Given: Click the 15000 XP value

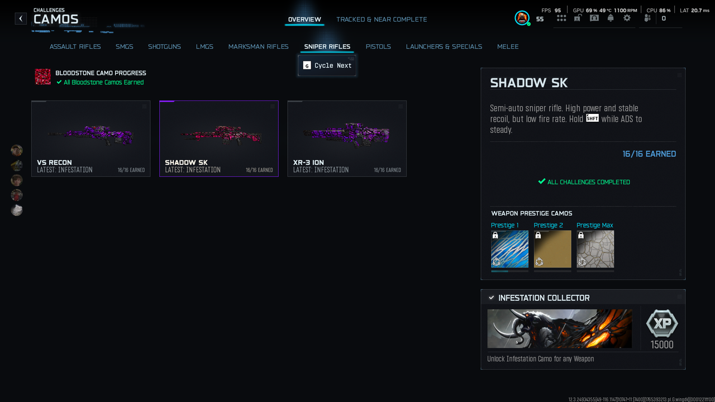Looking at the screenshot, I should (x=662, y=345).
